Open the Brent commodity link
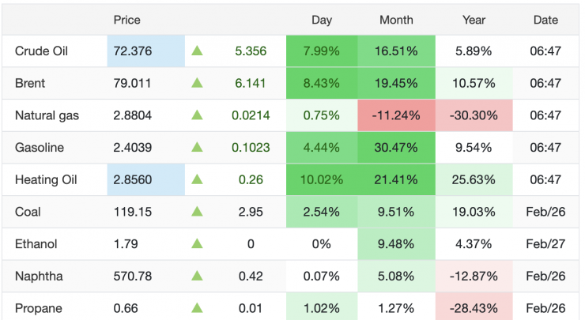This screenshot has height=320, width=585. point(31,83)
